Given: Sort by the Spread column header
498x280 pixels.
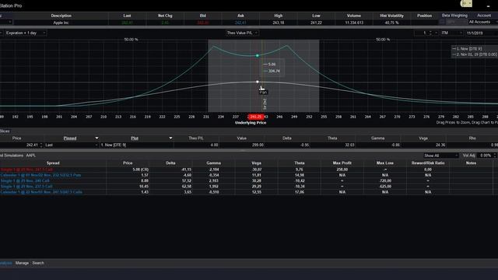Looking at the screenshot, I should pyautogui.click(x=53, y=163).
